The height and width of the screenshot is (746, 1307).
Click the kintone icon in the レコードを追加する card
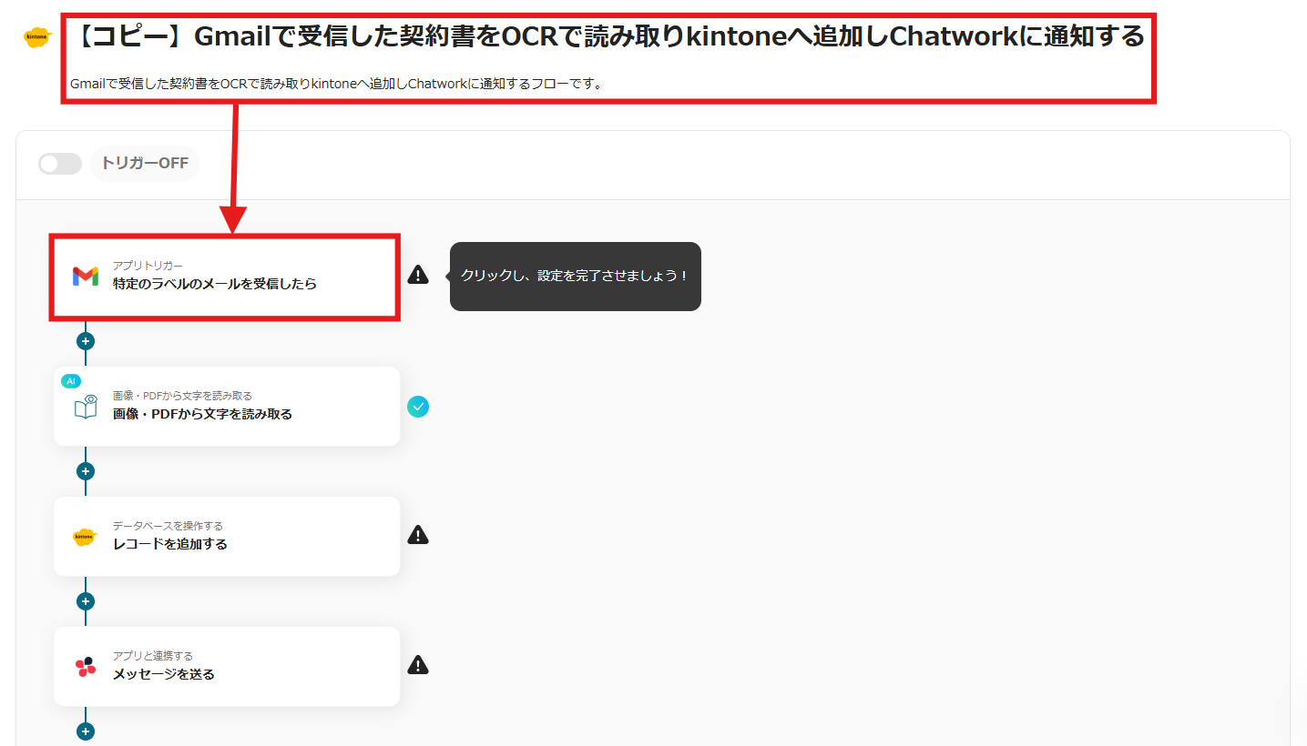(85, 537)
